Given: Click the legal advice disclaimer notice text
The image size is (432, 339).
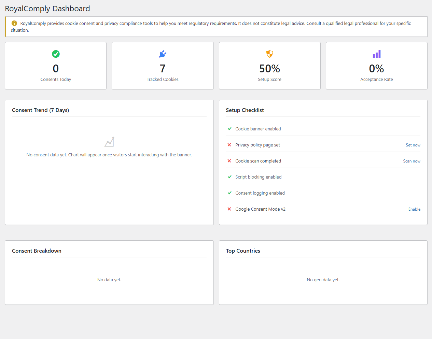Looking at the screenshot, I should click(x=211, y=27).
